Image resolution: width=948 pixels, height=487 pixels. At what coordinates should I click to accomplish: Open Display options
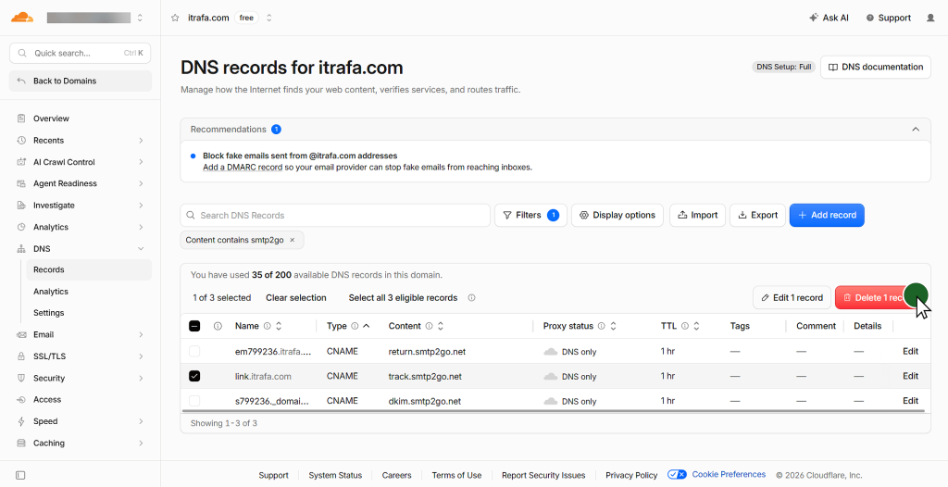coord(617,216)
